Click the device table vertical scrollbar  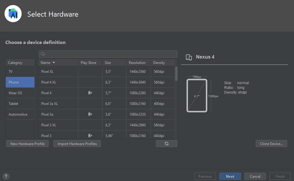[176, 73]
